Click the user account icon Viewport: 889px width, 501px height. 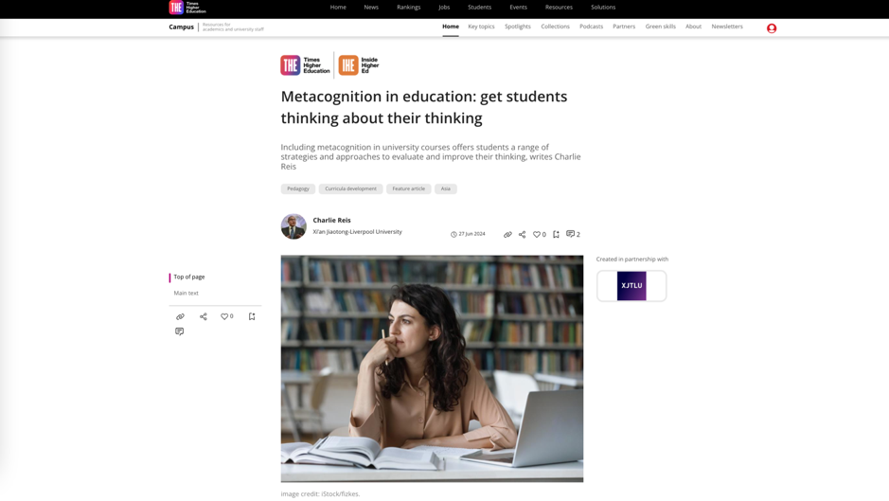(x=771, y=28)
